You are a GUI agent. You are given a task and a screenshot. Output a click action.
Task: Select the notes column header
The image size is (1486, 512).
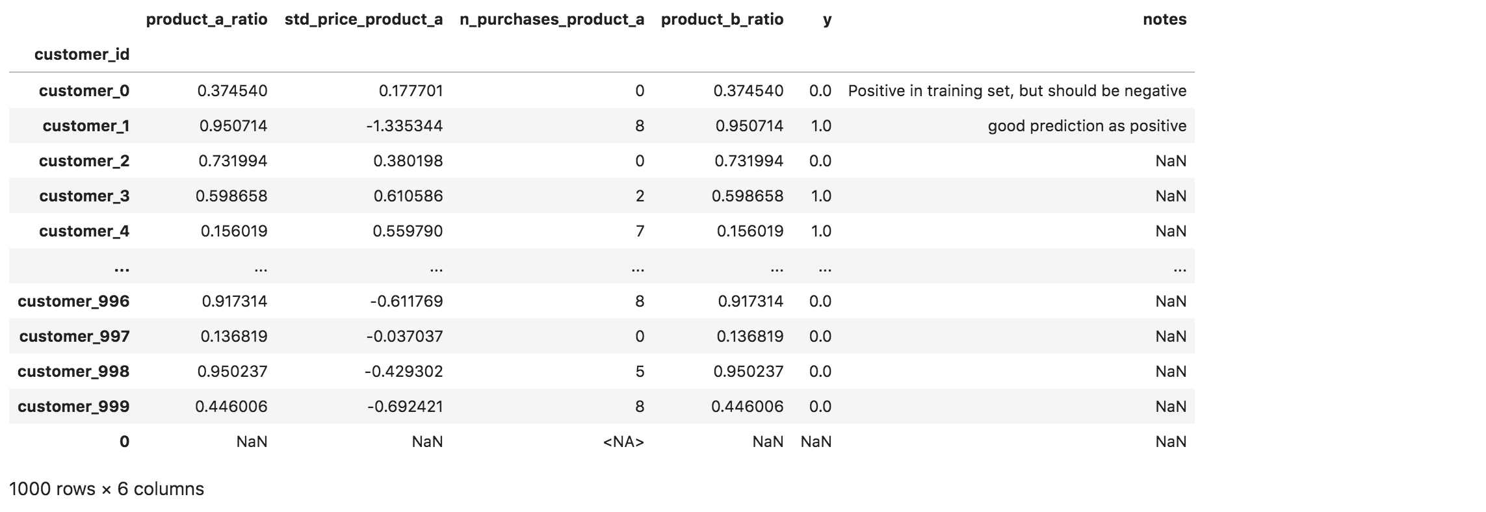(1164, 19)
